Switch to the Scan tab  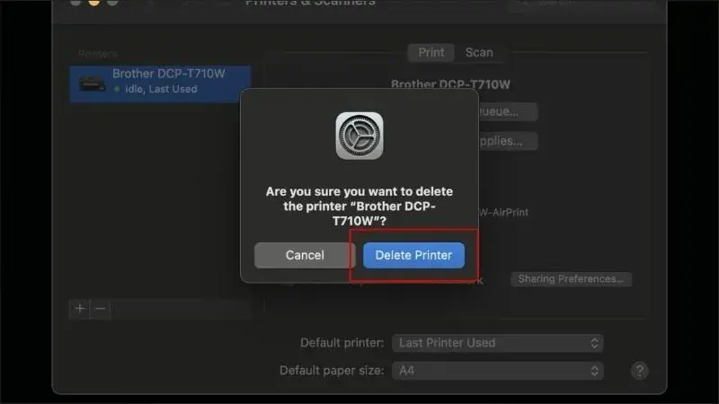(x=479, y=52)
